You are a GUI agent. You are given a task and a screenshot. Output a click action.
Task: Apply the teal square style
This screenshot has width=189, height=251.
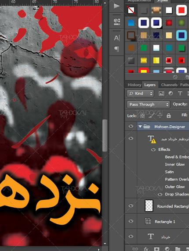coord(169,48)
